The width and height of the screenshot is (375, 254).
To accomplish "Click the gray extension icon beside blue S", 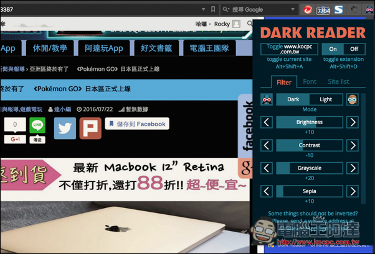I will 354,9.
